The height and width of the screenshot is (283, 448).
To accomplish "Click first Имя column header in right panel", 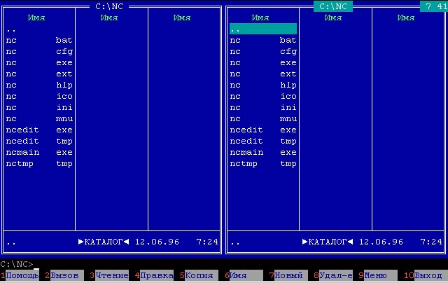I will click(260, 18).
